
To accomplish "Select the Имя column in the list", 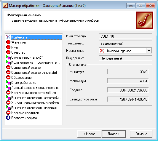I will [15, 47].
